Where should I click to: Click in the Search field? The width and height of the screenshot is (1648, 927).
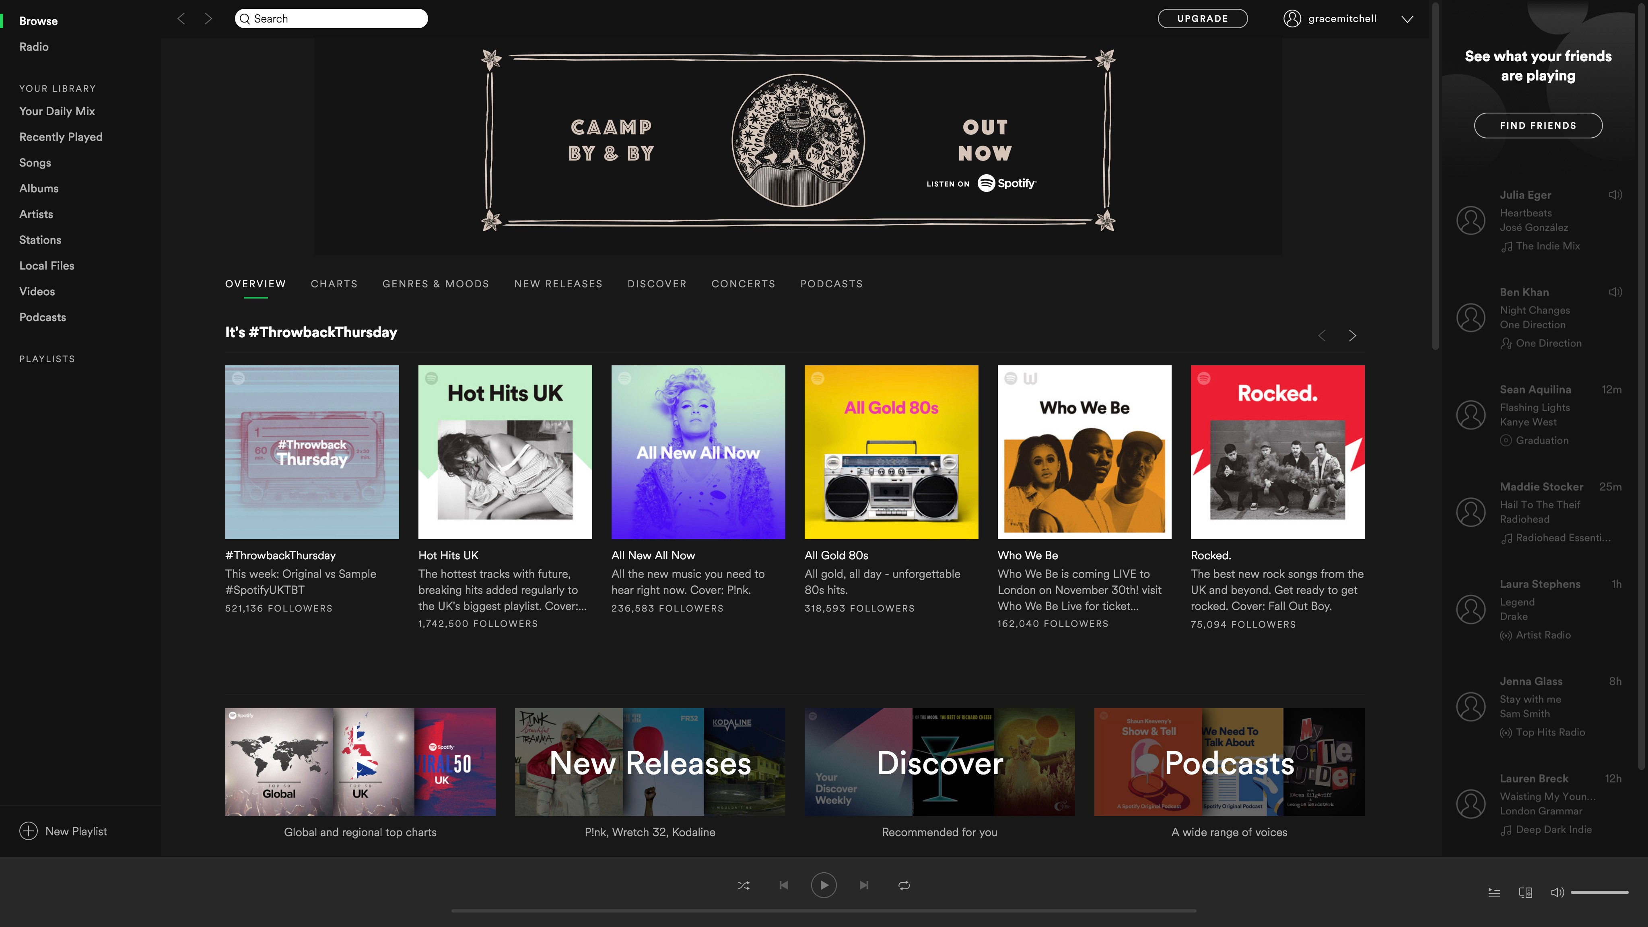pos(332,19)
